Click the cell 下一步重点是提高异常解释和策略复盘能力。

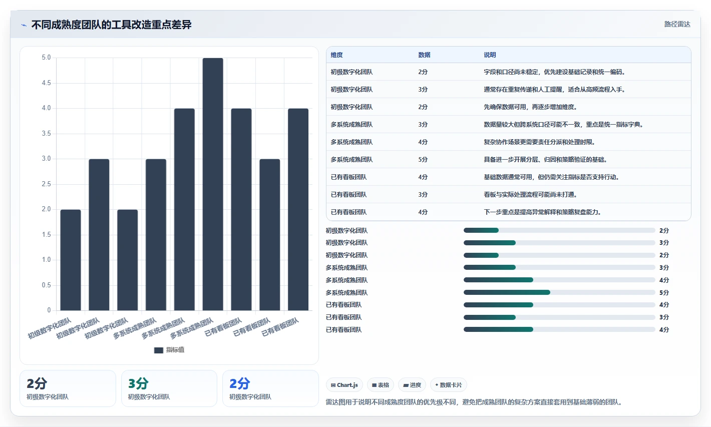pos(542,212)
